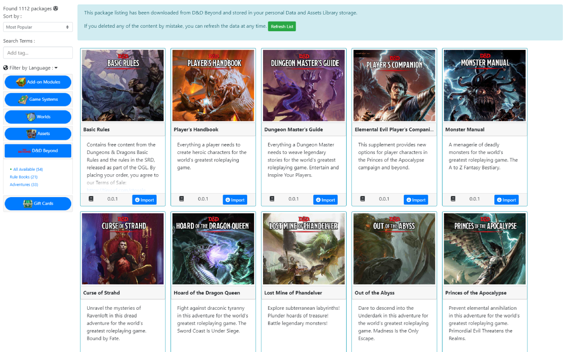This screenshot has width=563, height=352.
Task: Click the book icon under Basic Rules
Action: point(91,199)
